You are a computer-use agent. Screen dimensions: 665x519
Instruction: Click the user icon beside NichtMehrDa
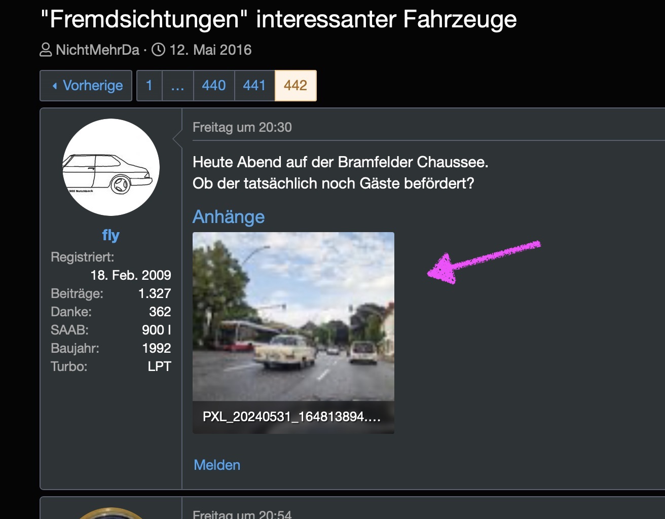[x=46, y=50]
